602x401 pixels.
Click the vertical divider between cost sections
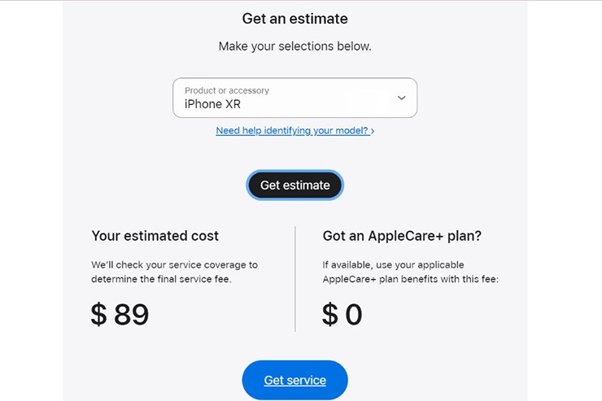pos(295,278)
